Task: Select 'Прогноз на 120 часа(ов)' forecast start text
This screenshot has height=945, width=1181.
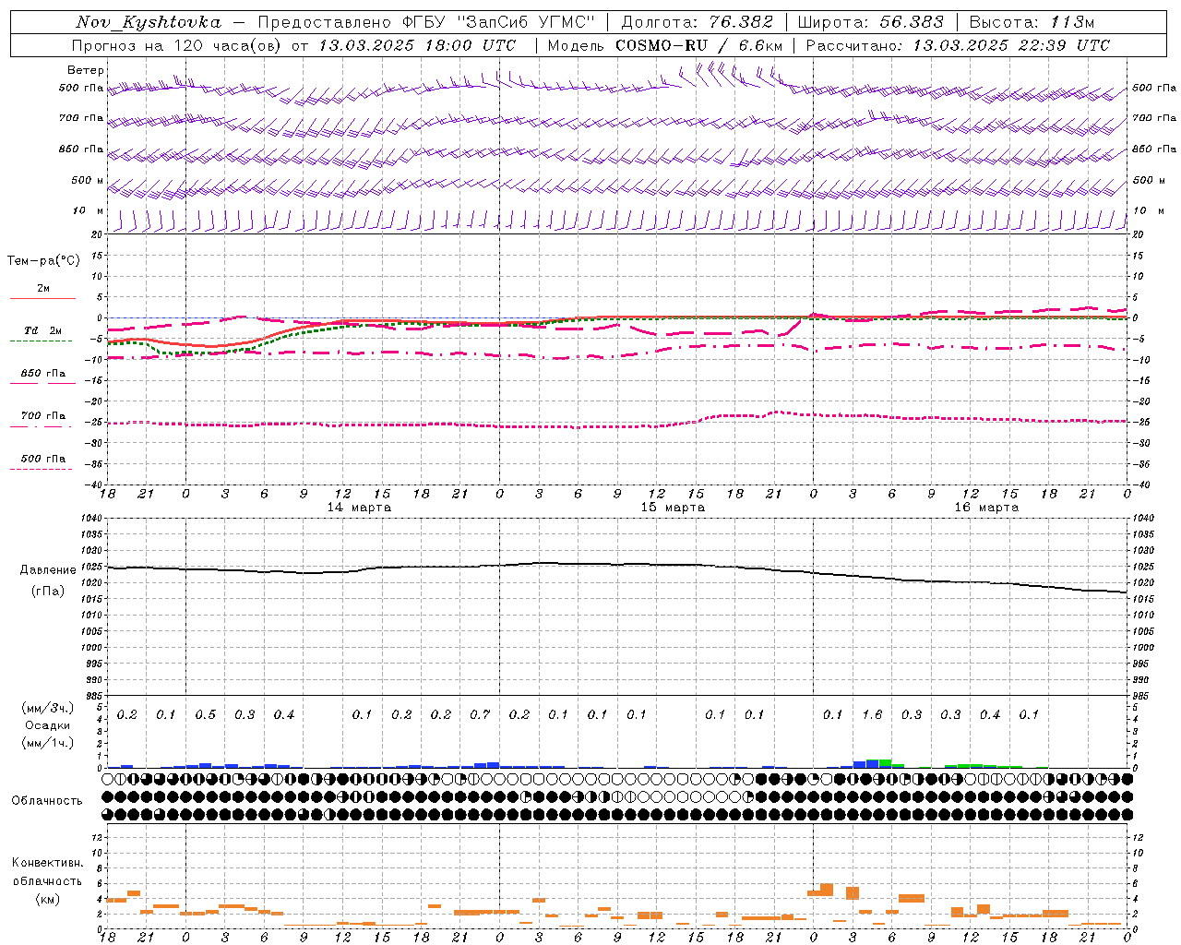Action: coord(176,45)
